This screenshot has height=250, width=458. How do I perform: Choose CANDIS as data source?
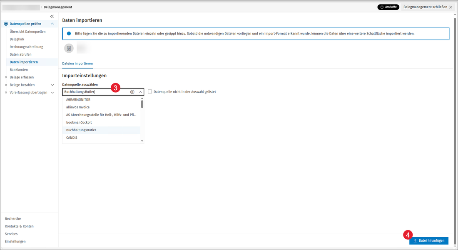click(x=101, y=137)
